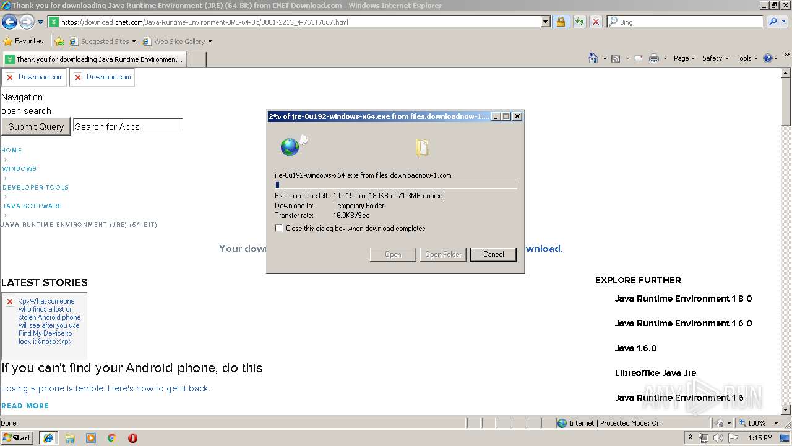This screenshot has width=792, height=446.
Task: Open the Favorites star button
Action: [24, 41]
